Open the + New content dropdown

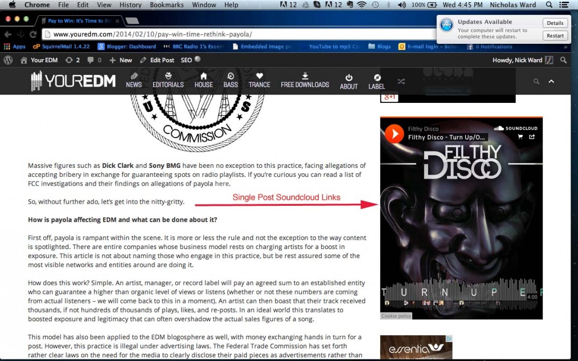(120, 60)
